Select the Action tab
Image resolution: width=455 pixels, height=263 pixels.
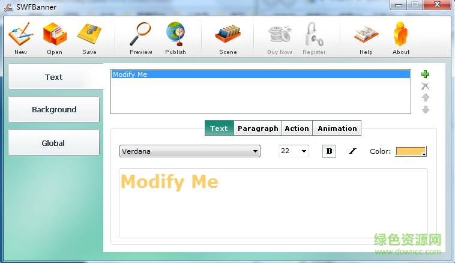(x=297, y=128)
